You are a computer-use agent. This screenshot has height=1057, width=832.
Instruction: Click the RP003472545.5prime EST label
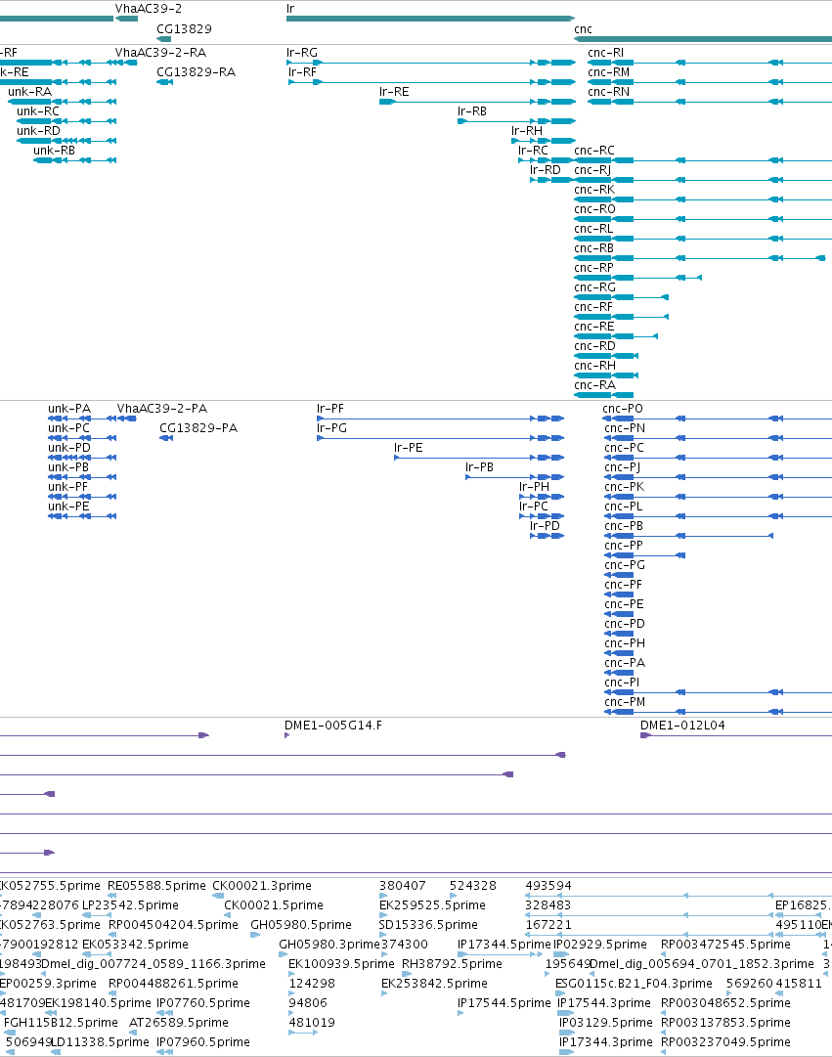click(x=725, y=945)
